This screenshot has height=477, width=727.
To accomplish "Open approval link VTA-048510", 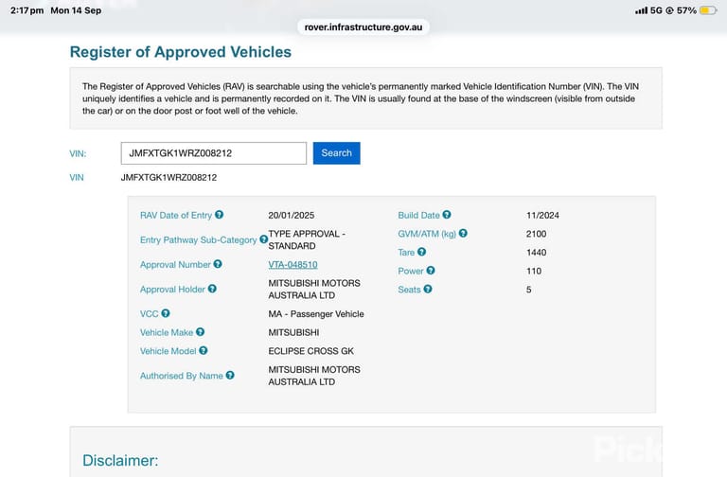I will coord(293,265).
